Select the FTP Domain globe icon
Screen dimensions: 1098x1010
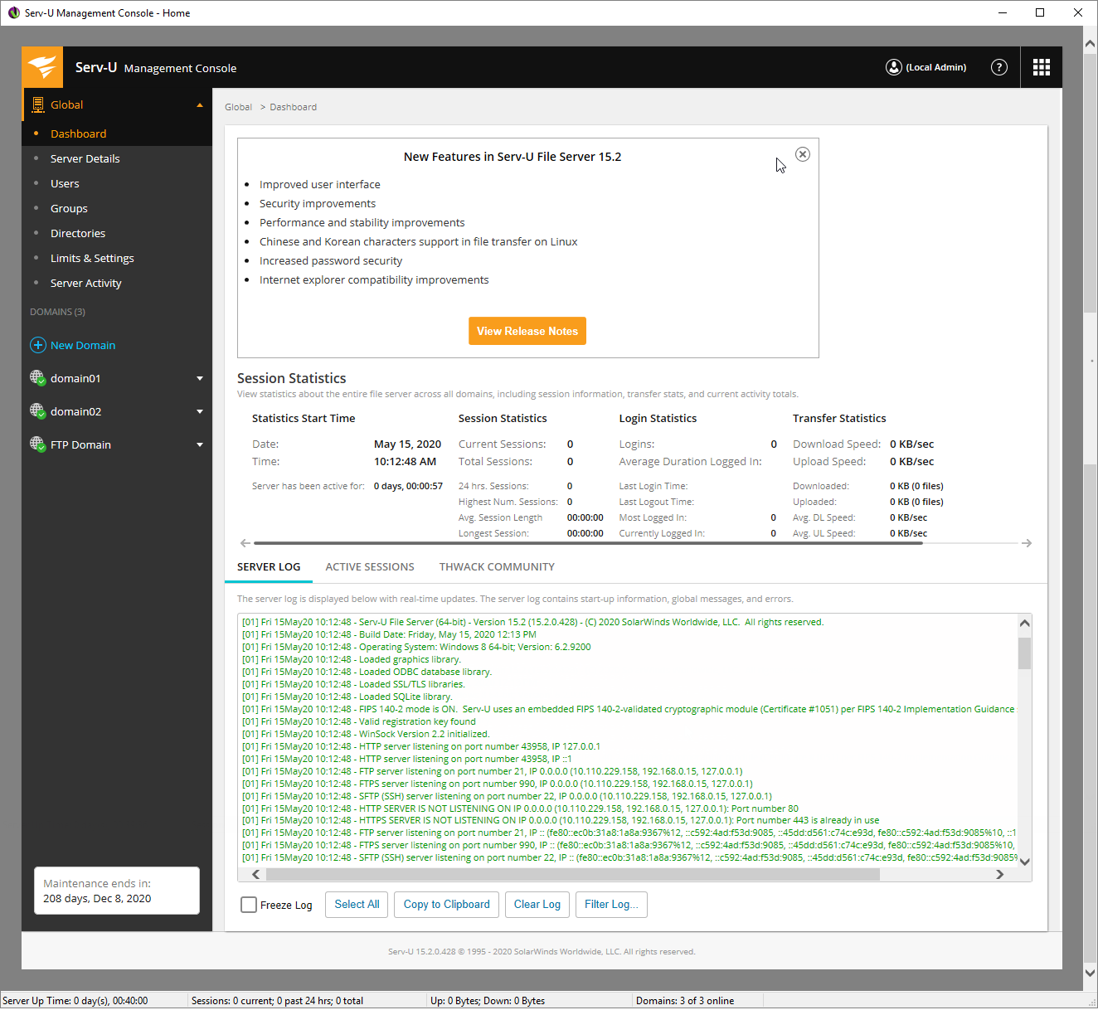coord(37,444)
